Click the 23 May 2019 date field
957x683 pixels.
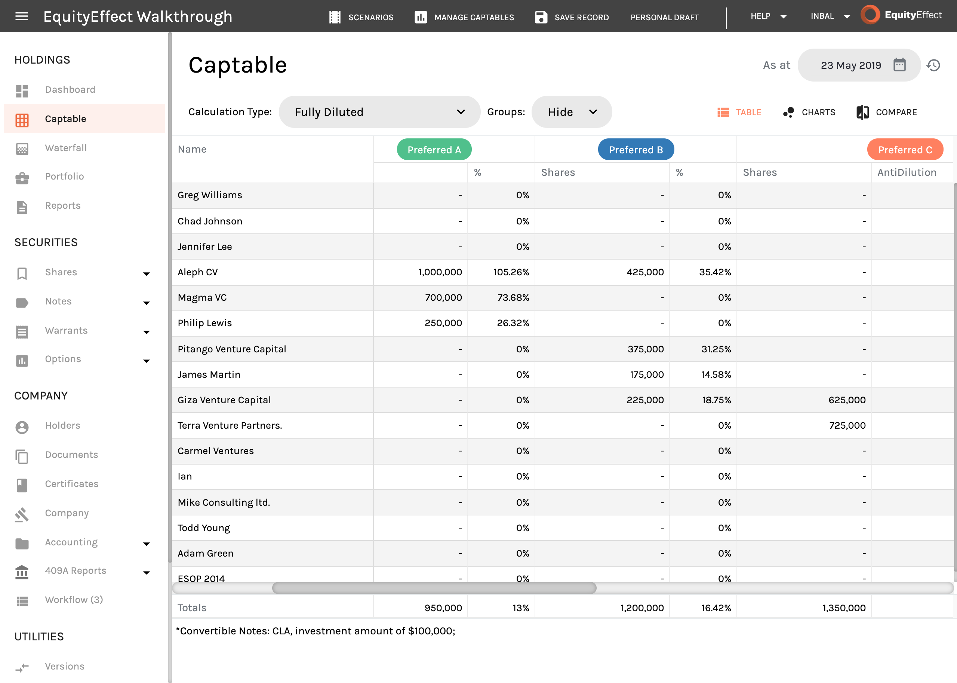point(859,65)
